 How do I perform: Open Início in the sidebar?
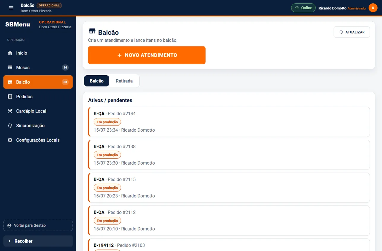[x=38, y=53]
